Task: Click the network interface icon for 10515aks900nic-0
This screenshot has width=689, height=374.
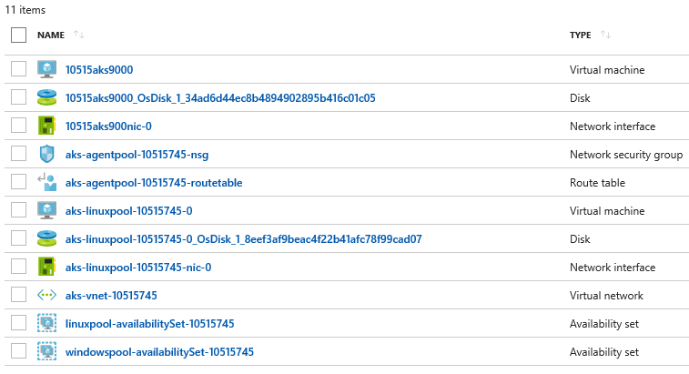Action: [x=46, y=126]
